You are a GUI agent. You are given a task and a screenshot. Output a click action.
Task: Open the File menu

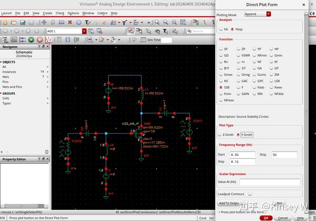click(18, 13)
